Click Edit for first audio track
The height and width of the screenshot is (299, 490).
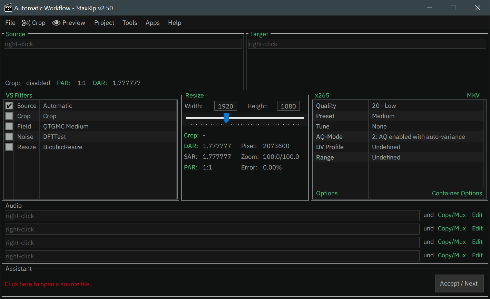pyautogui.click(x=478, y=215)
